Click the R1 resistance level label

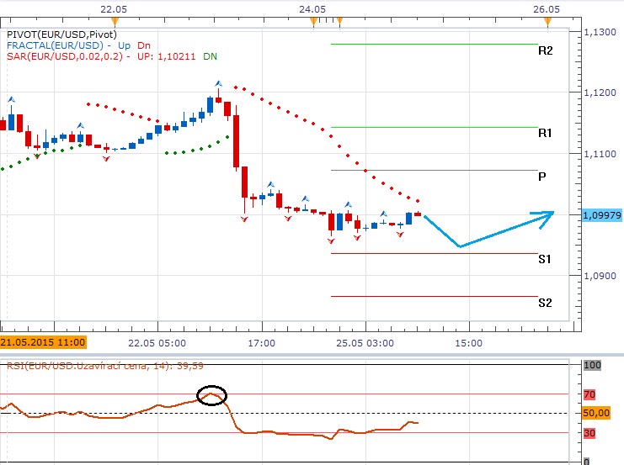[x=545, y=133]
